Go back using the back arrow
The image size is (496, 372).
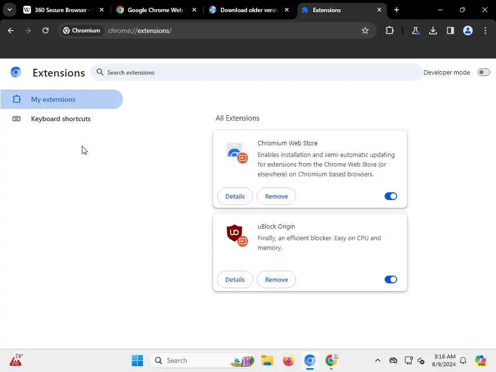11,31
